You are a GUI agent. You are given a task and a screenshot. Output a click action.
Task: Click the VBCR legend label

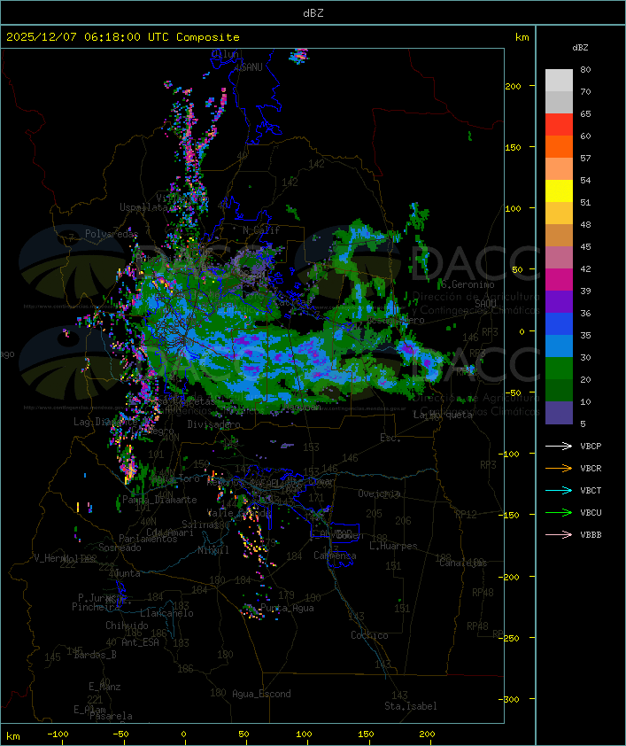tap(591, 468)
